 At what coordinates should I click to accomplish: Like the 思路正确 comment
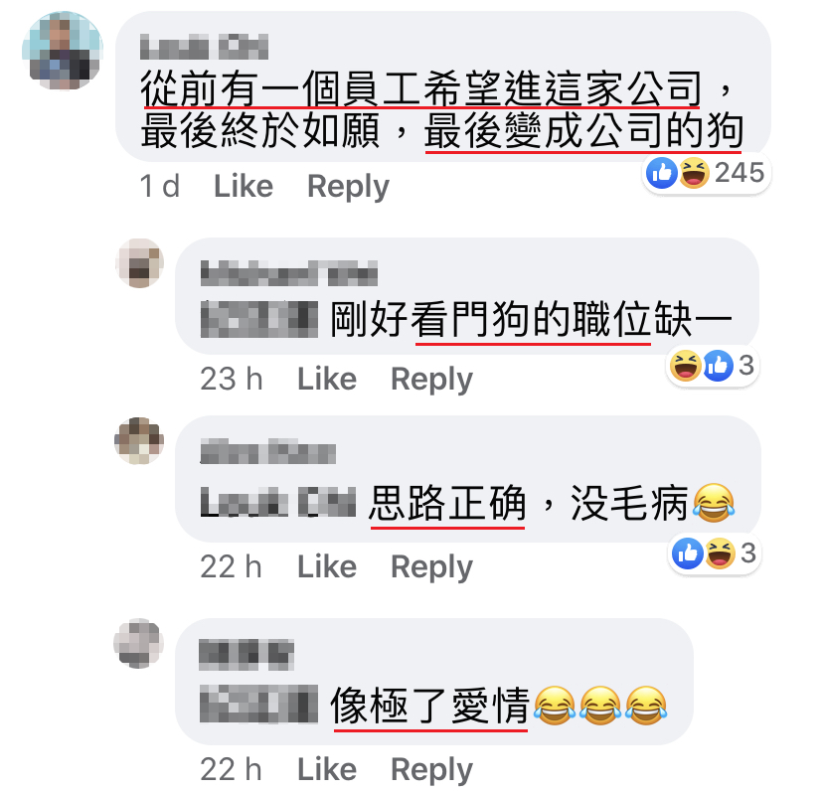(x=327, y=566)
